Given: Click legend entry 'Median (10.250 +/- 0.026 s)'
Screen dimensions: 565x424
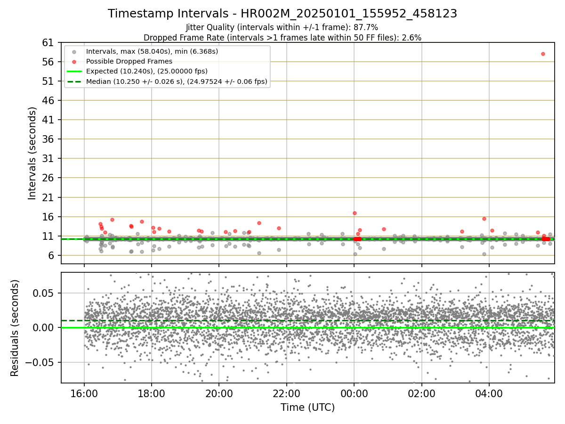Looking at the screenshot, I should pyautogui.click(x=177, y=82).
